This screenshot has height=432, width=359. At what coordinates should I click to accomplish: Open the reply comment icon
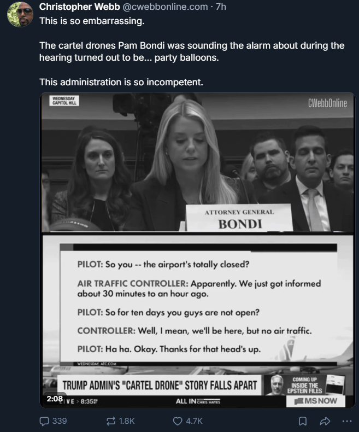click(44, 421)
